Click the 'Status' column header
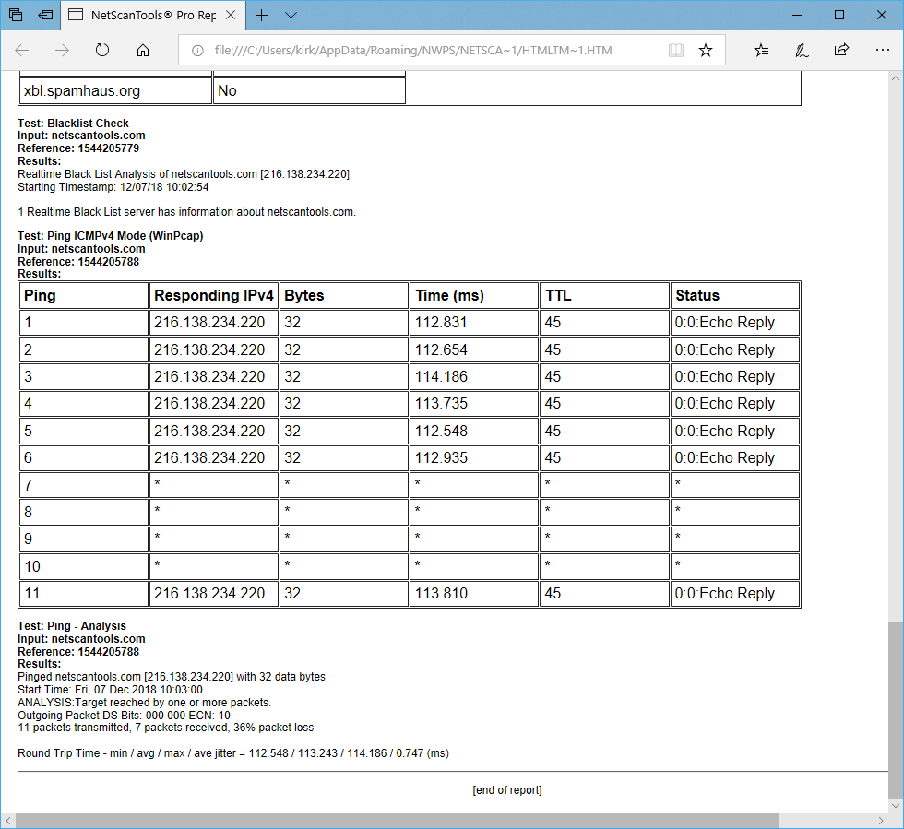Image resolution: width=904 pixels, height=829 pixels. pos(735,296)
